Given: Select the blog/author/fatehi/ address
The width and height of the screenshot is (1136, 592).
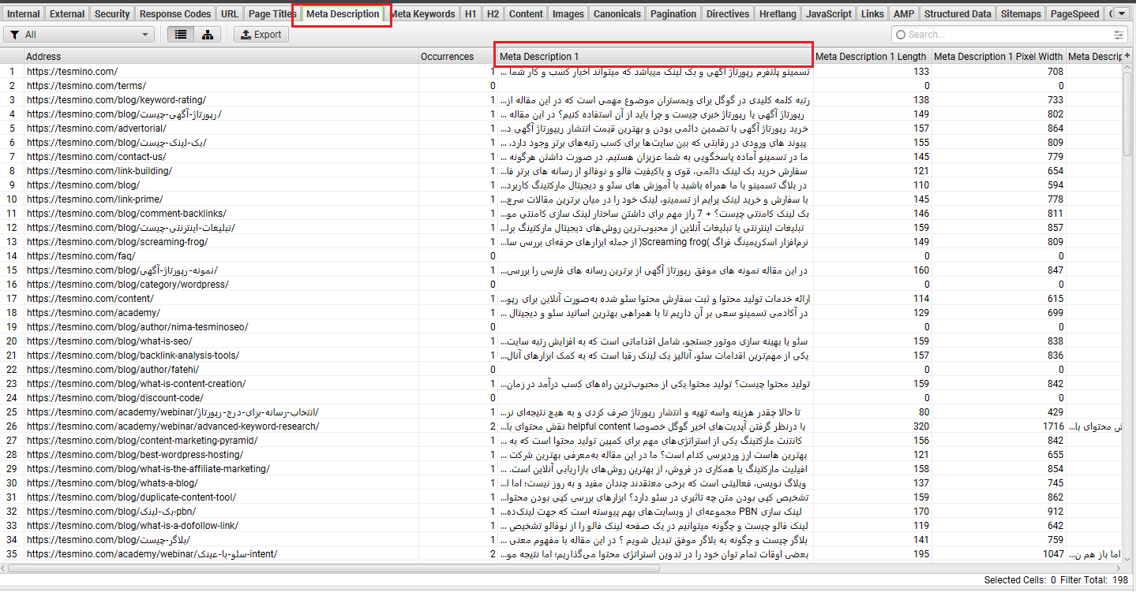Looking at the screenshot, I should point(112,369).
